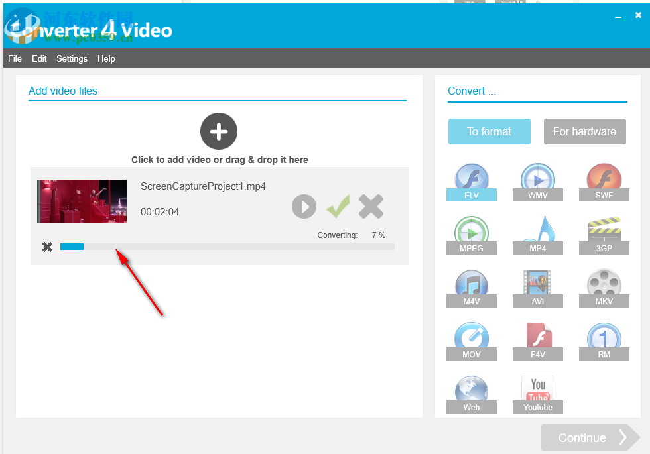Select the FLV output format icon
Screen dimensions: 650x454
pos(472,180)
